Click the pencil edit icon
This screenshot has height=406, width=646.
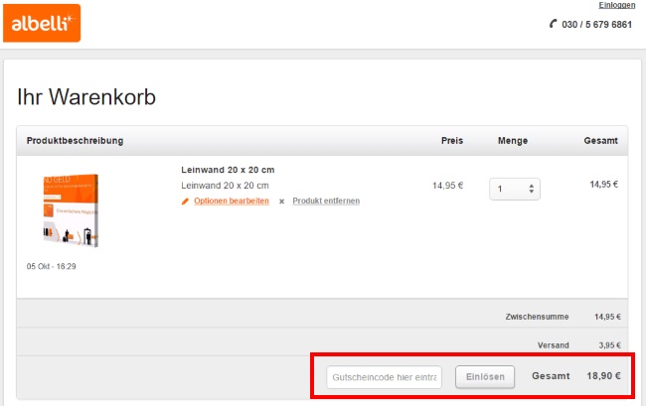coord(185,201)
